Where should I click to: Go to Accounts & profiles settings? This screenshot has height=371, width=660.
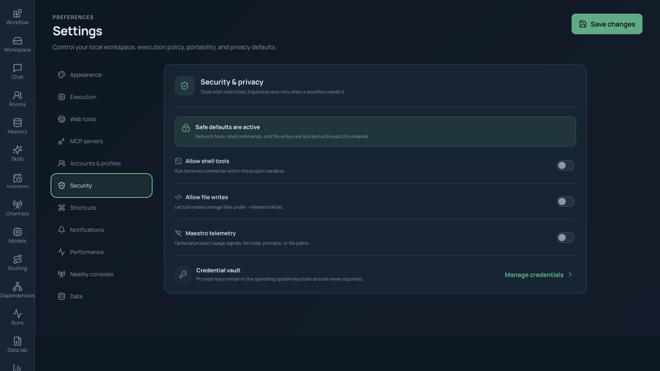click(102, 163)
